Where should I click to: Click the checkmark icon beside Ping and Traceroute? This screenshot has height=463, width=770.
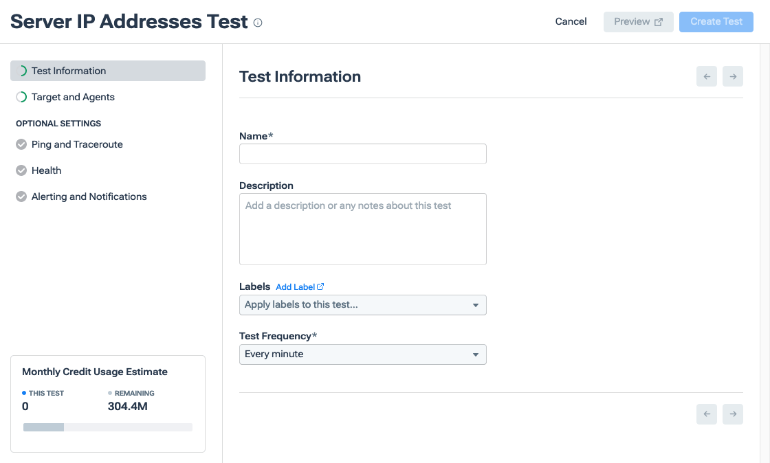point(21,144)
